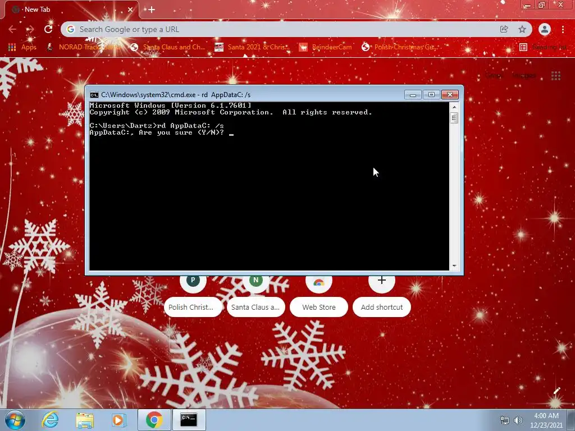Open ReindeerCam bookmark
575x431 pixels.
click(325, 47)
